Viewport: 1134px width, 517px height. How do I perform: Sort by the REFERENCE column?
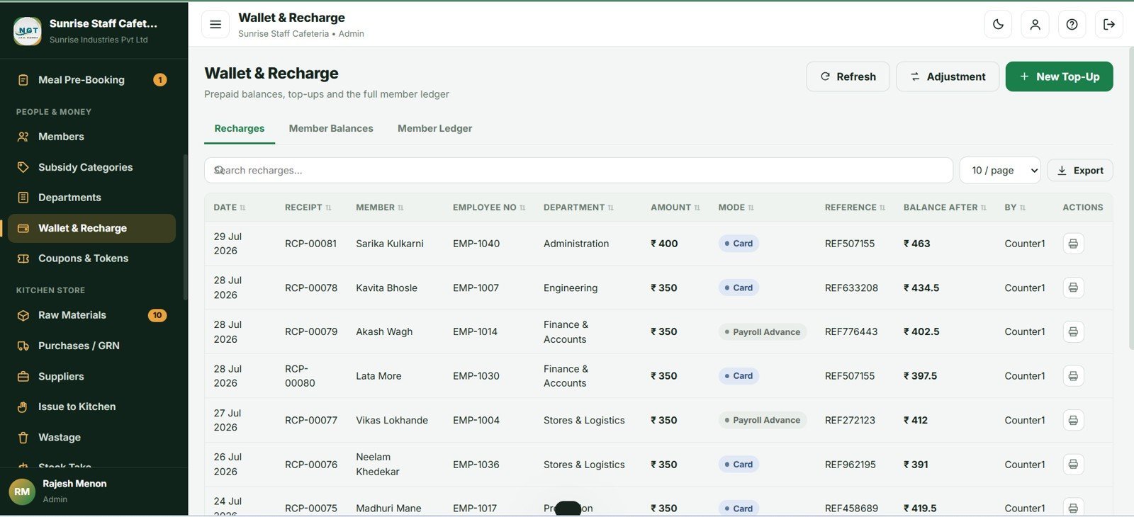(855, 208)
